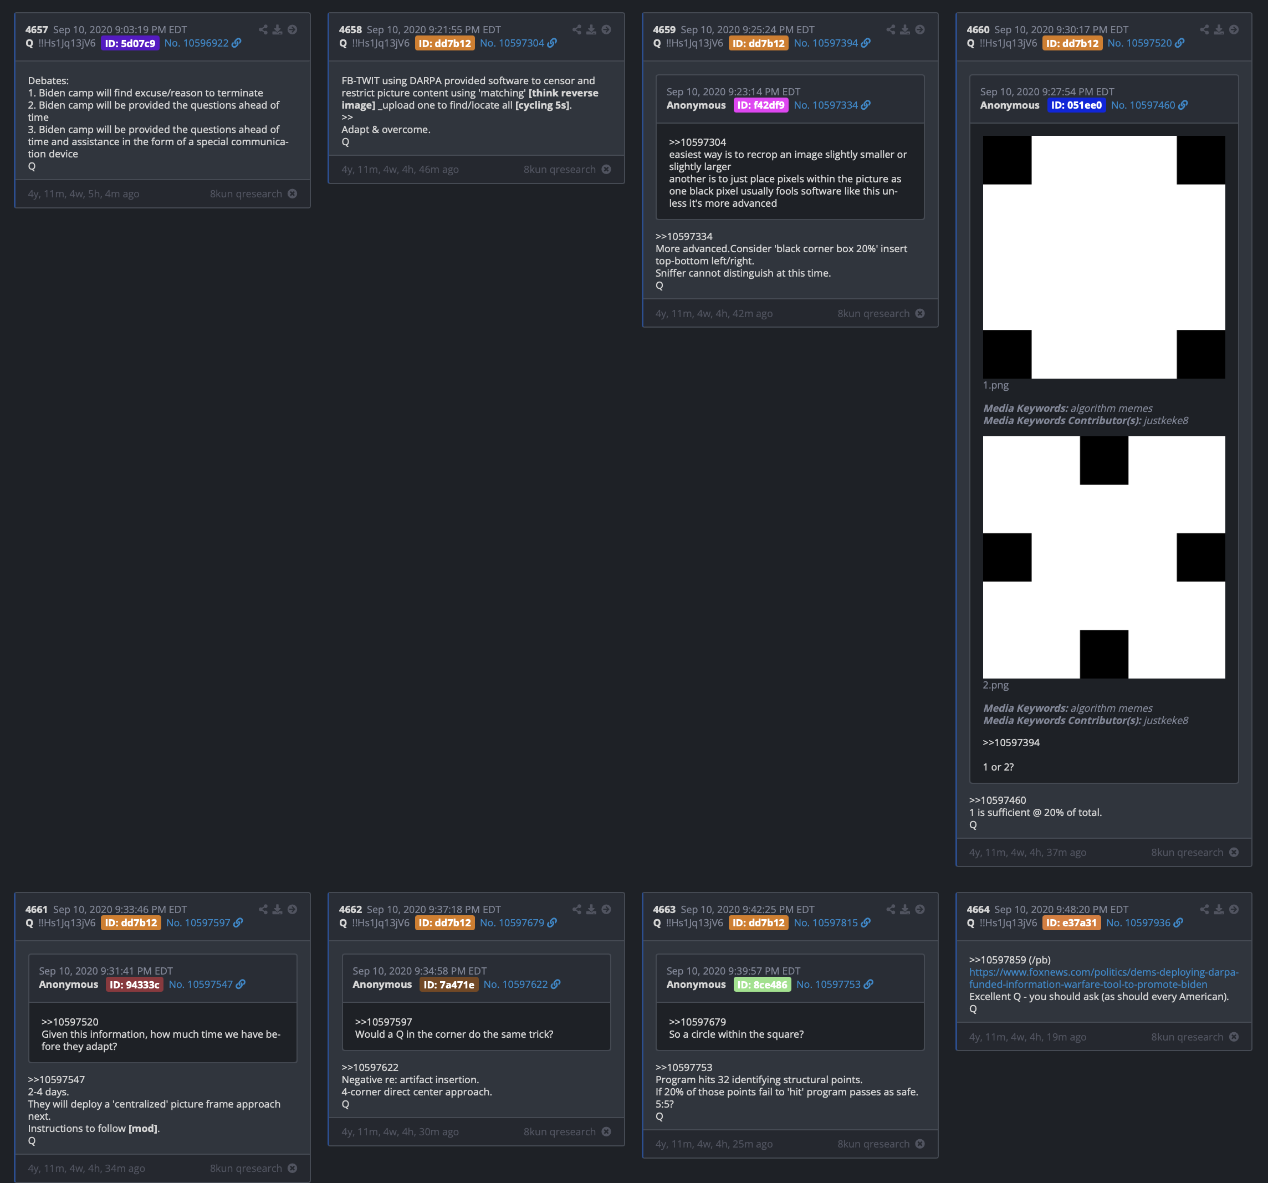Share post 4664 using the share icon
The height and width of the screenshot is (1183, 1268).
1204,909
